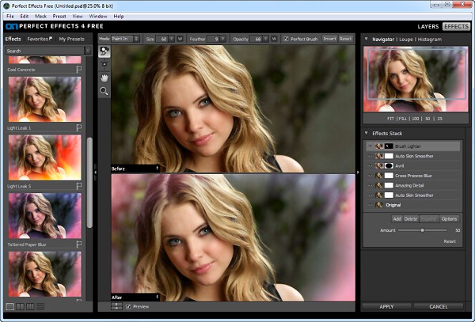Click the Amazing Detail mask thumbnail
Screen dimensions: 475x322
tap(389, 185)
